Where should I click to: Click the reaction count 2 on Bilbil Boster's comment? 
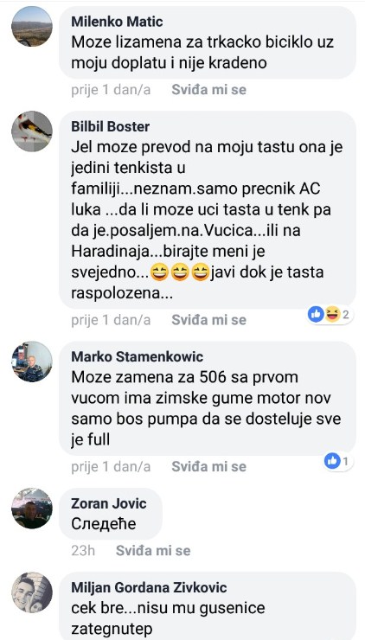coord(345,315)
